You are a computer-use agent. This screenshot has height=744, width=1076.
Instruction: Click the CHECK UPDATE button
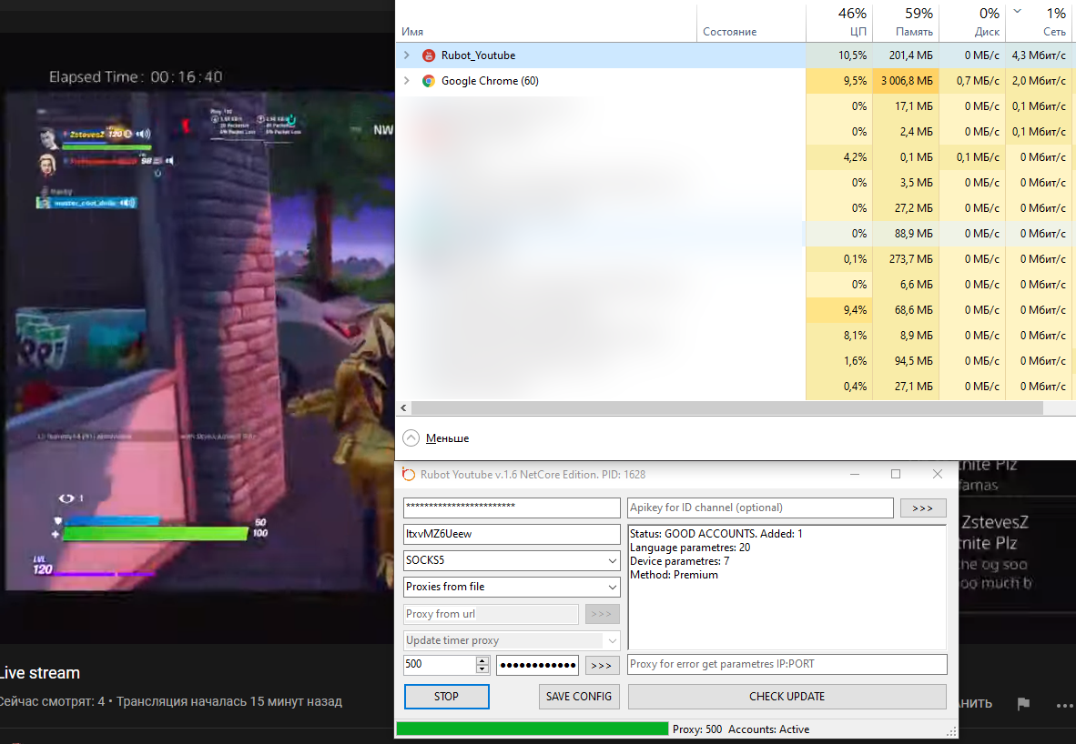pyautogui.click(x=787, y=697)
